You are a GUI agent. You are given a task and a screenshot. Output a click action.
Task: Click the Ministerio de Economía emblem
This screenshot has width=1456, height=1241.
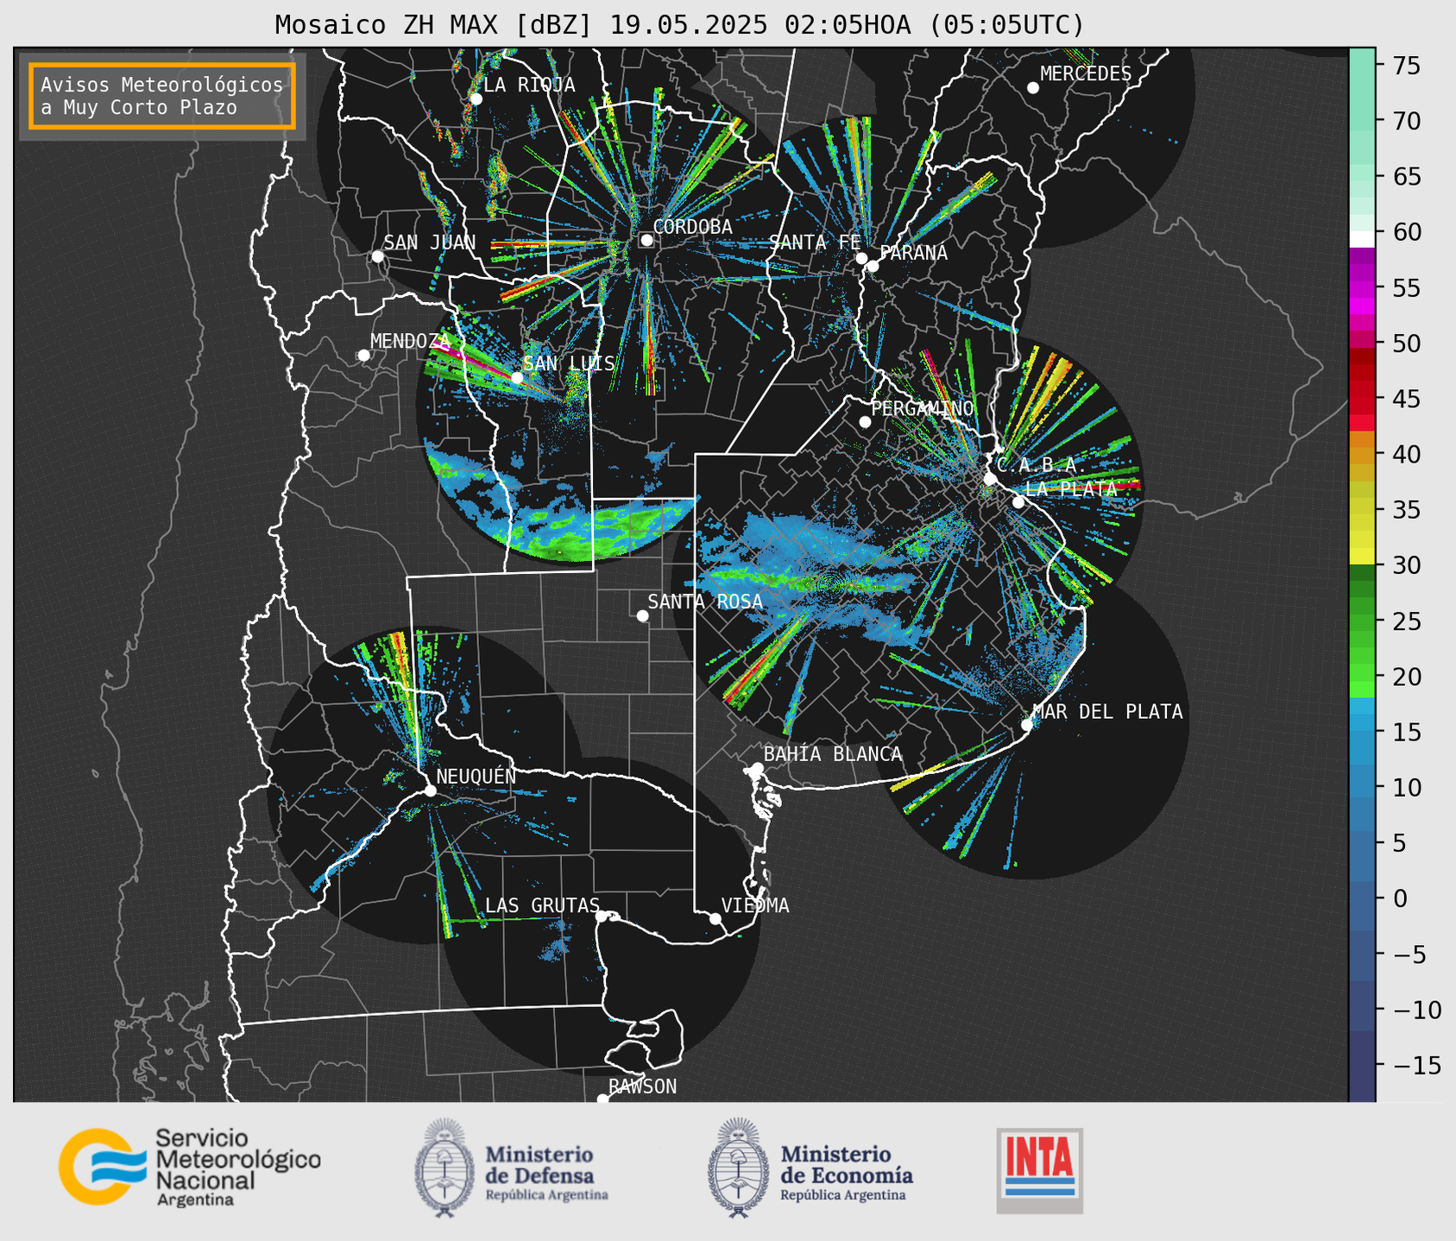(x=738, y=1169)
